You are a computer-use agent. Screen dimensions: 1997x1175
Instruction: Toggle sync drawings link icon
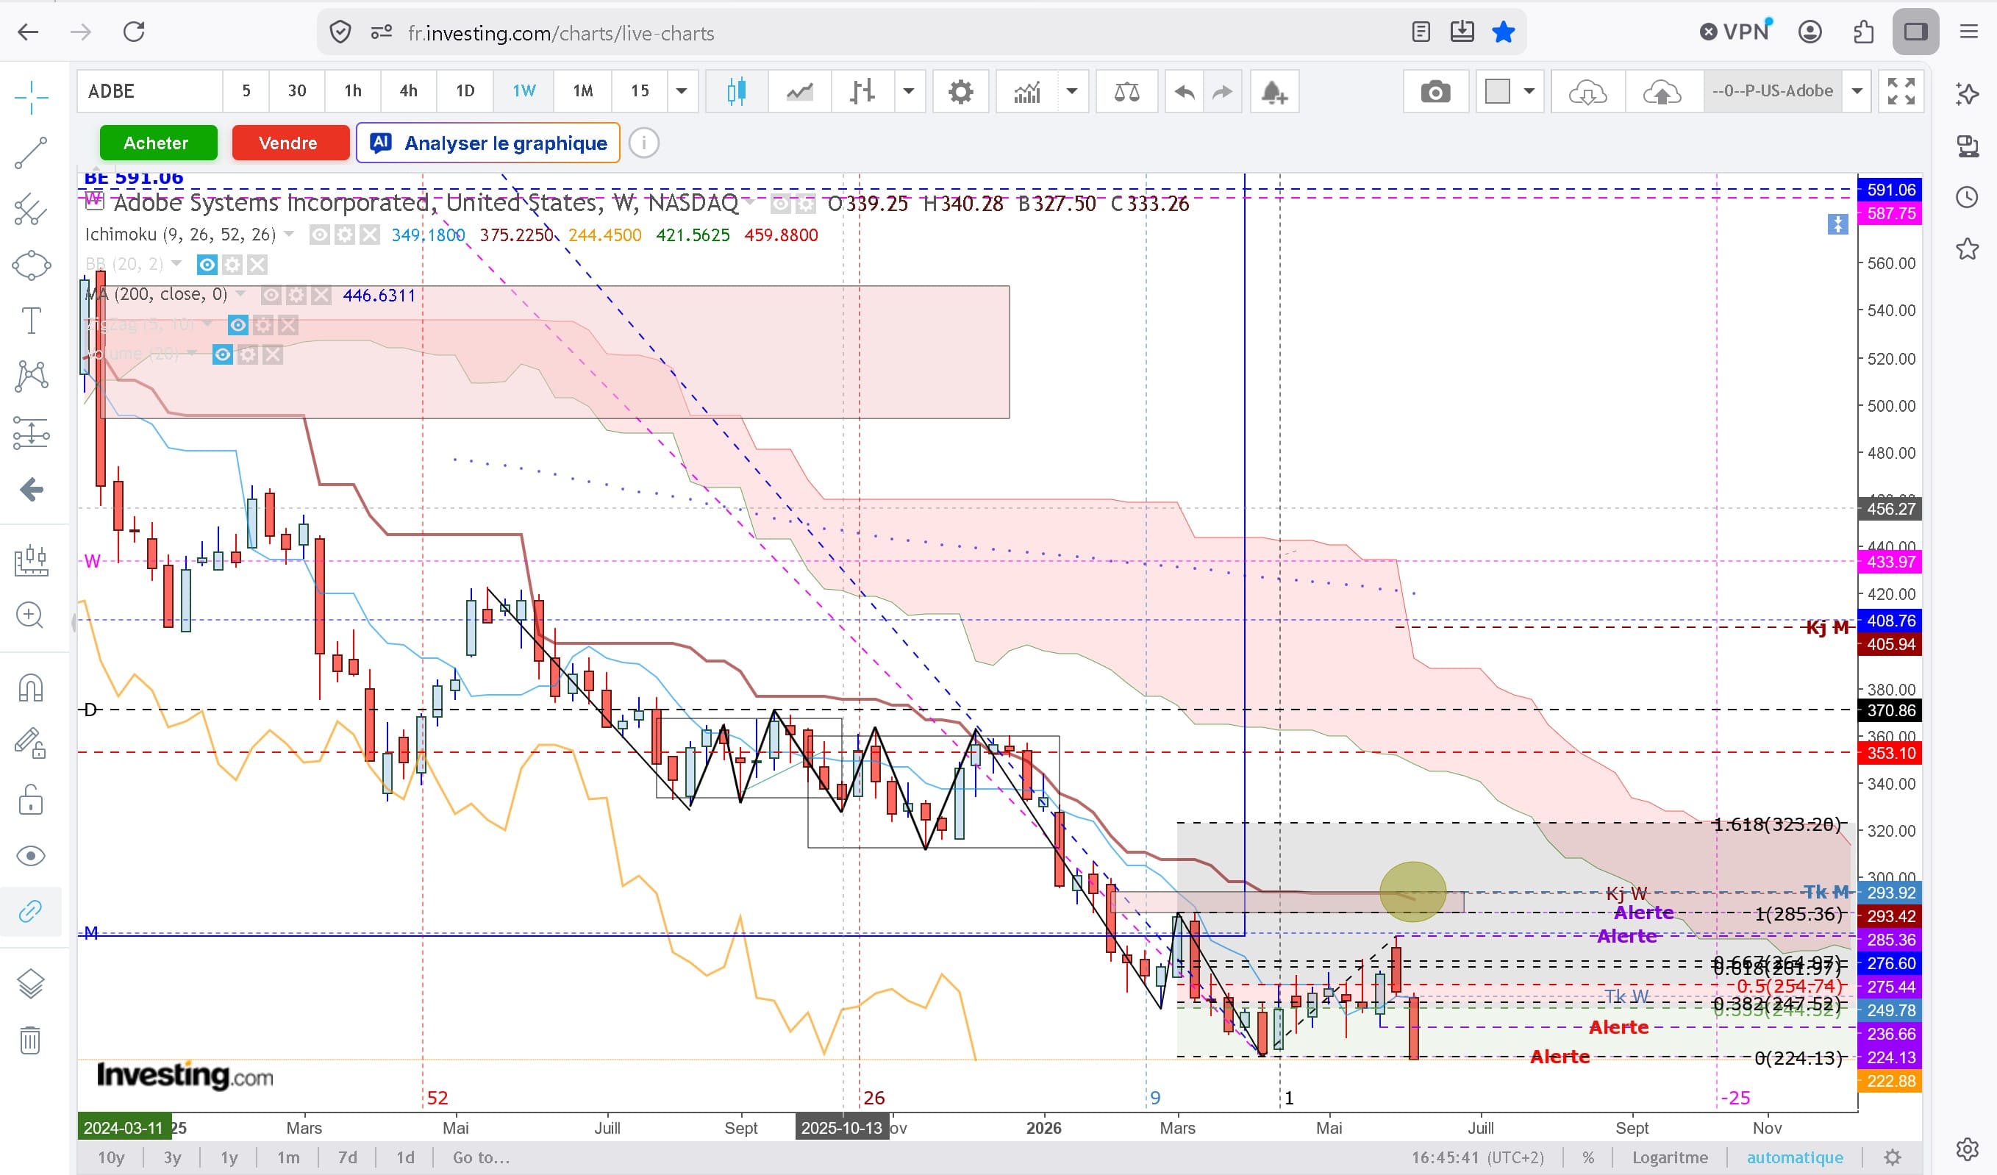(x=31, y=911)
